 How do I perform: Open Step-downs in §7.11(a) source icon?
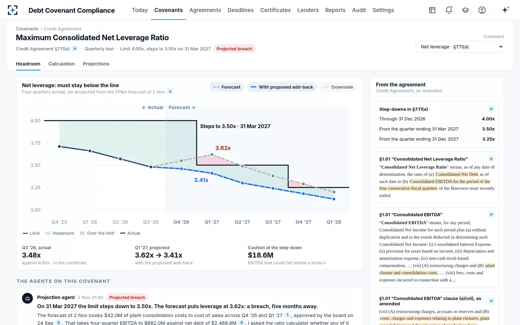pyautogui.click(x=491, y=109)
